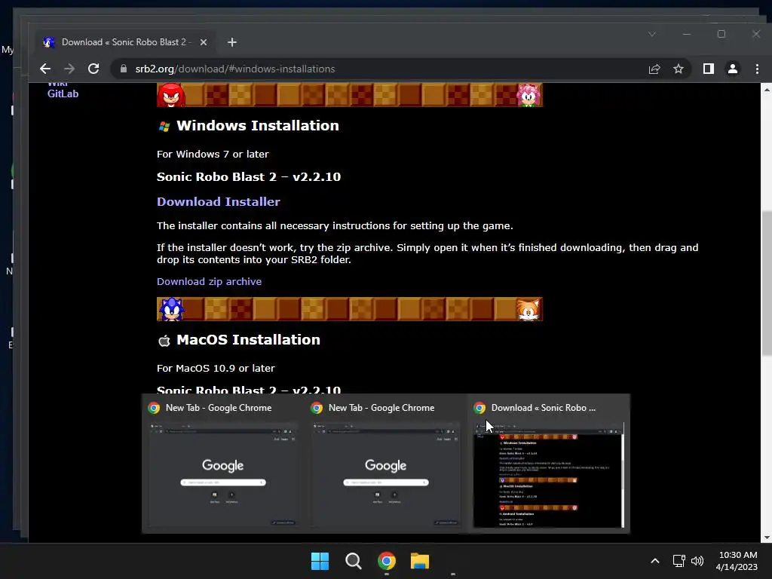Click 'For Windows 7 or later' text

[x=213, y=154]
